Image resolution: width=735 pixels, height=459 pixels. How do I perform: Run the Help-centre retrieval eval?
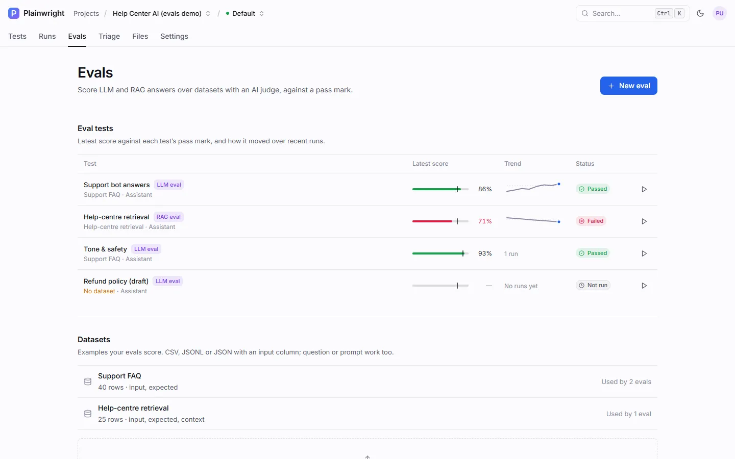click(x=644, y=221)
